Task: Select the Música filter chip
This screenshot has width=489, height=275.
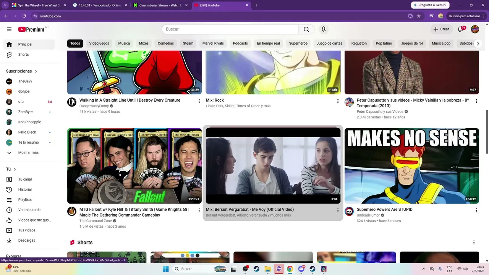Action: 124,44
